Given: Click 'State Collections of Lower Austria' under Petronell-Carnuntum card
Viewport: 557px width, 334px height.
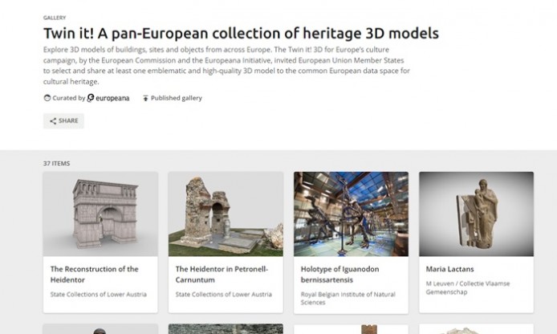Looking at the screenshot, I should [x=224, y=294].
